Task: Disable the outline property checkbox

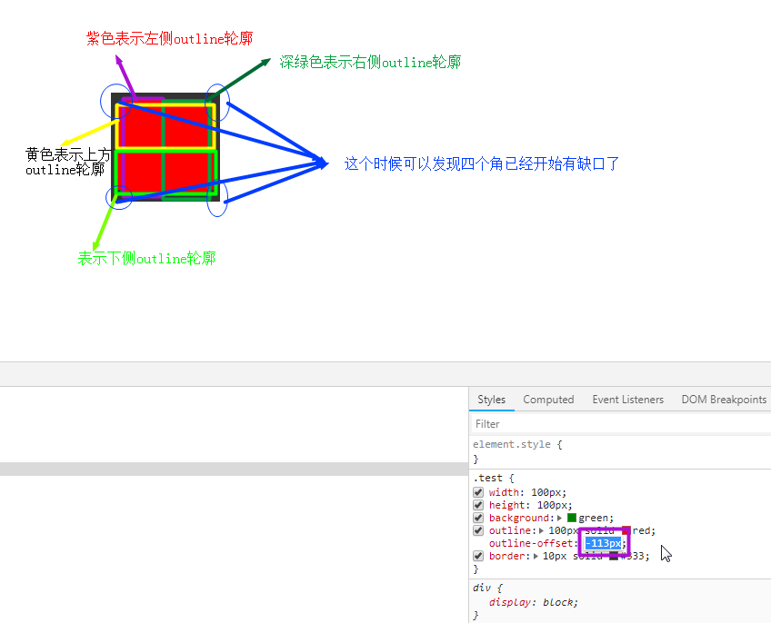Action: pos(477,530)
